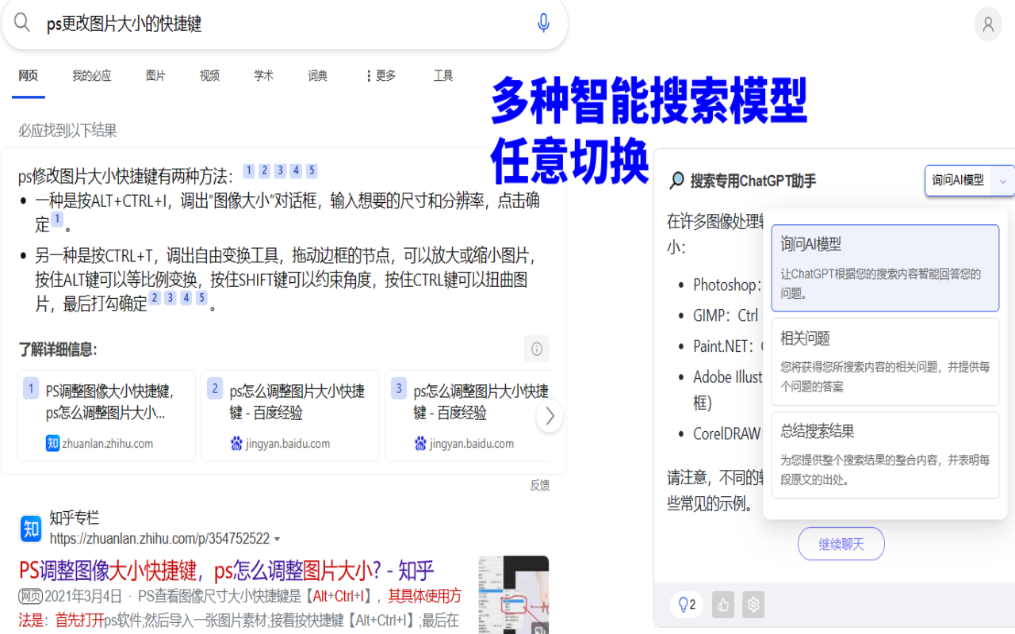Open source card 2 ps怎么调整图片大小快捷键
The height and width of the screenshot is (634, 1015).
pos(290,415)
